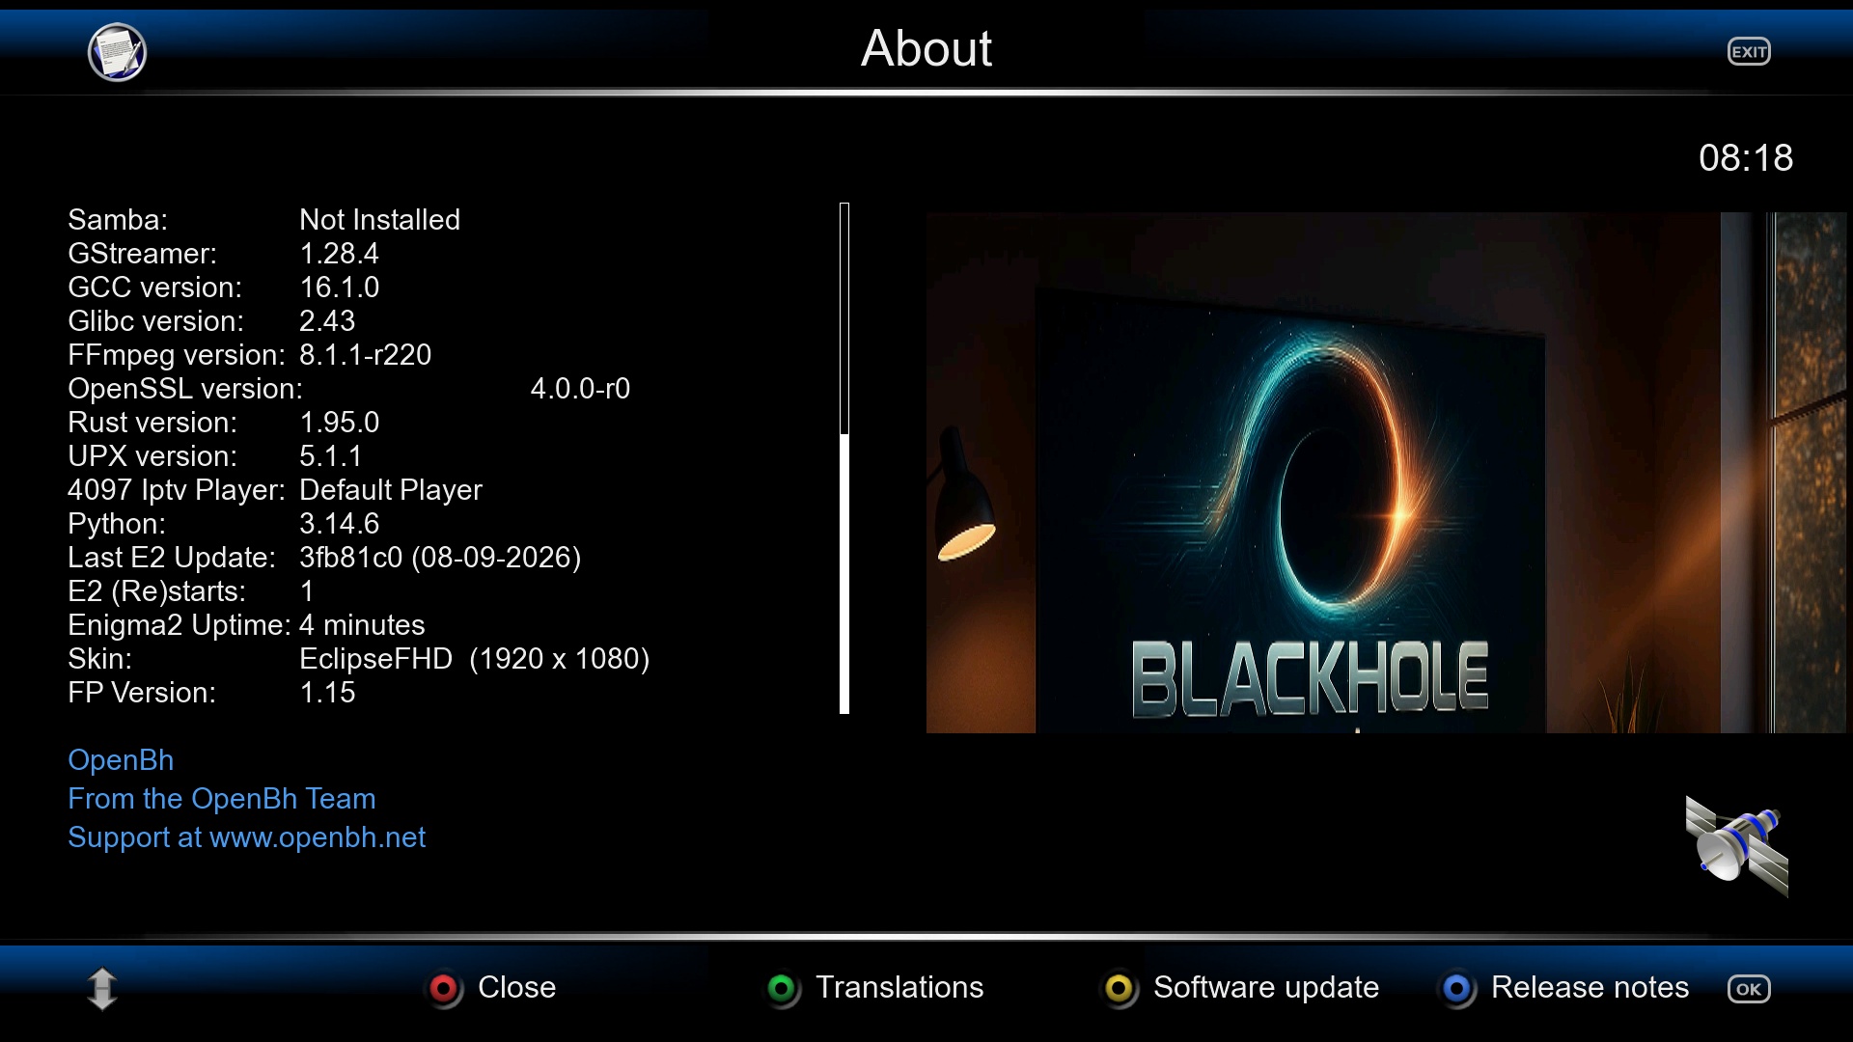Click the Blackhole logo image
1853x1042 pixels.
(x=1386, y=473)
